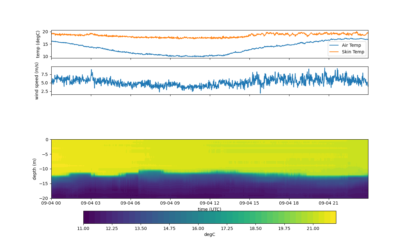This screenshot has height=251, width=409.
Task: Click the 'time (UTC)' x-axis label
Action: pyautogui.click(x=210, y=209)
